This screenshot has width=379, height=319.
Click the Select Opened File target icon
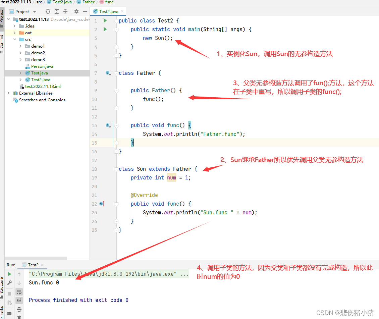(48, 11)
